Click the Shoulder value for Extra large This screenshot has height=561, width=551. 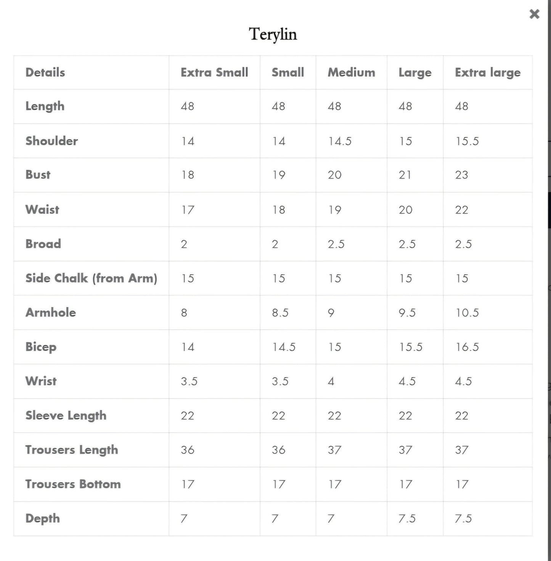point(467,141)
